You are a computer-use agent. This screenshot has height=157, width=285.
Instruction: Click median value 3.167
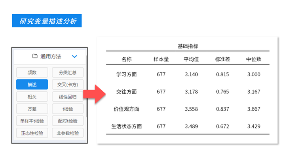(x=254, y=92)
